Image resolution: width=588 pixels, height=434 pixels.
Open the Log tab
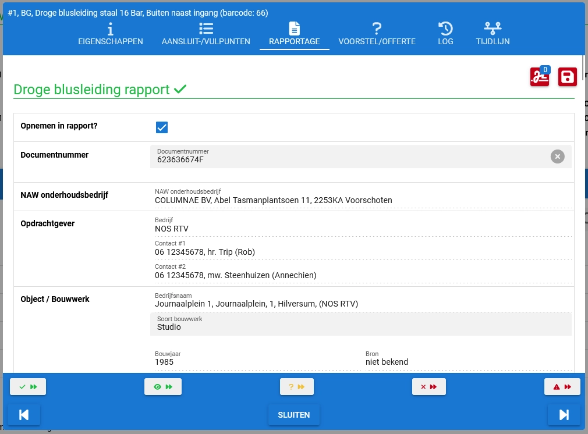[x=445, y=34]
